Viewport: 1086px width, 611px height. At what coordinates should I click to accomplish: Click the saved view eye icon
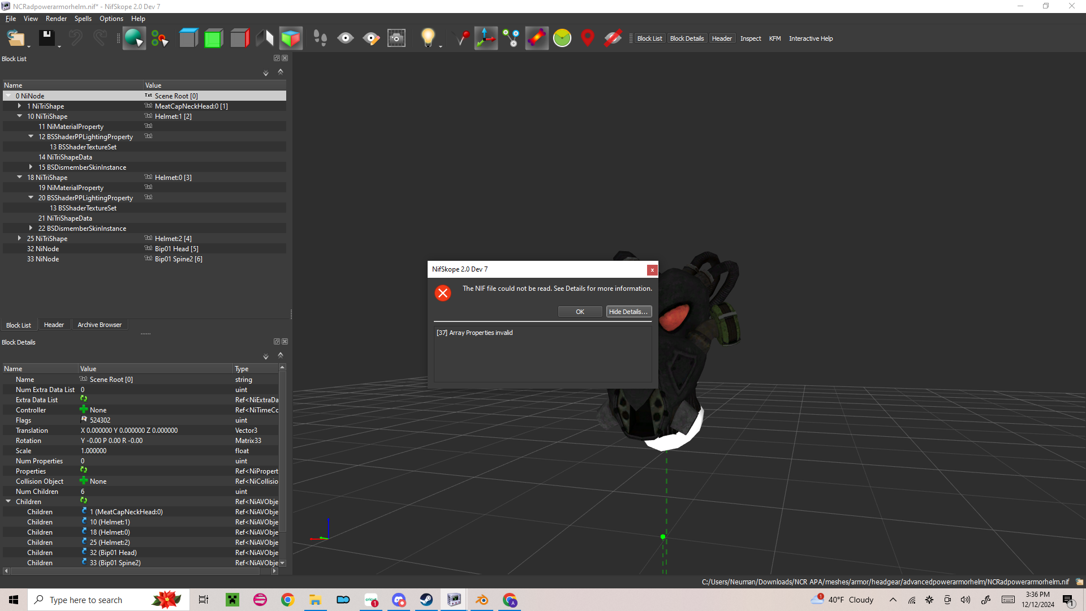346,38
